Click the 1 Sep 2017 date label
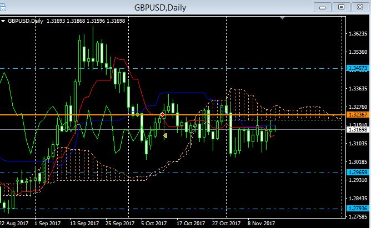The image size is (371, 228). (x=48, y=223)
